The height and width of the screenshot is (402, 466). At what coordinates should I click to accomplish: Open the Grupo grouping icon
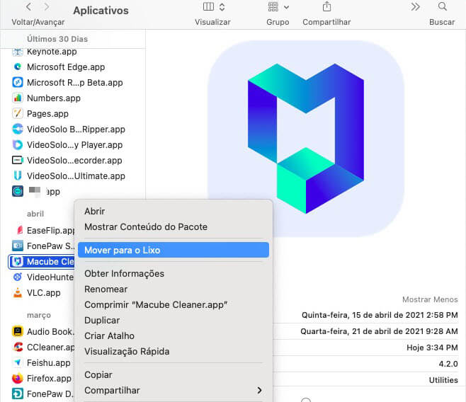coord(273,6)
